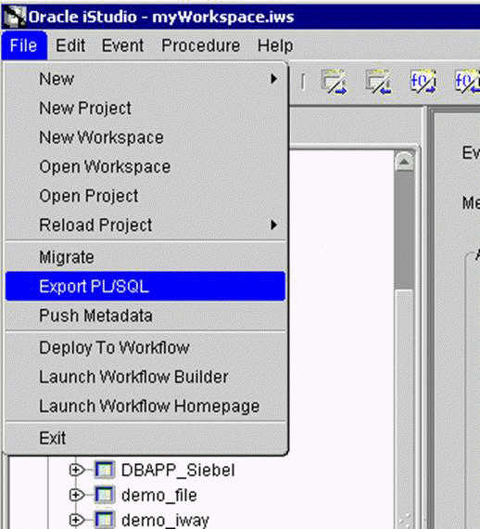Select the demo_iway tree label
Image resolution: width=480 pixels, height=529 pixels.
(165, 521)
